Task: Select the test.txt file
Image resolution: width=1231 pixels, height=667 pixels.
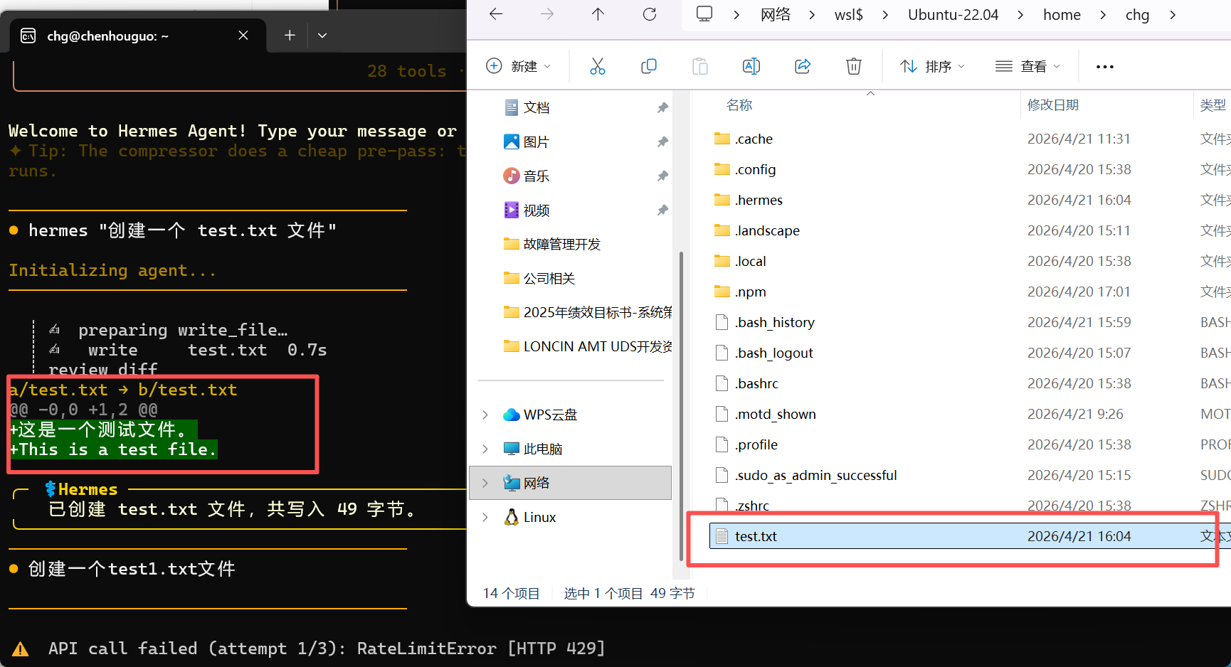Action: [x=971, y=536]
